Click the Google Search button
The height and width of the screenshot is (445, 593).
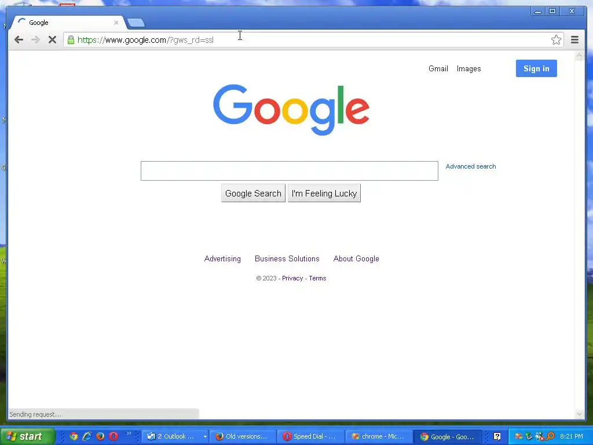pos(253,194)
